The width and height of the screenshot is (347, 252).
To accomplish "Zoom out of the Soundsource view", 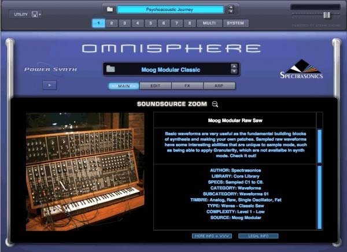I will pyautogui.click(x=215, y=104).
